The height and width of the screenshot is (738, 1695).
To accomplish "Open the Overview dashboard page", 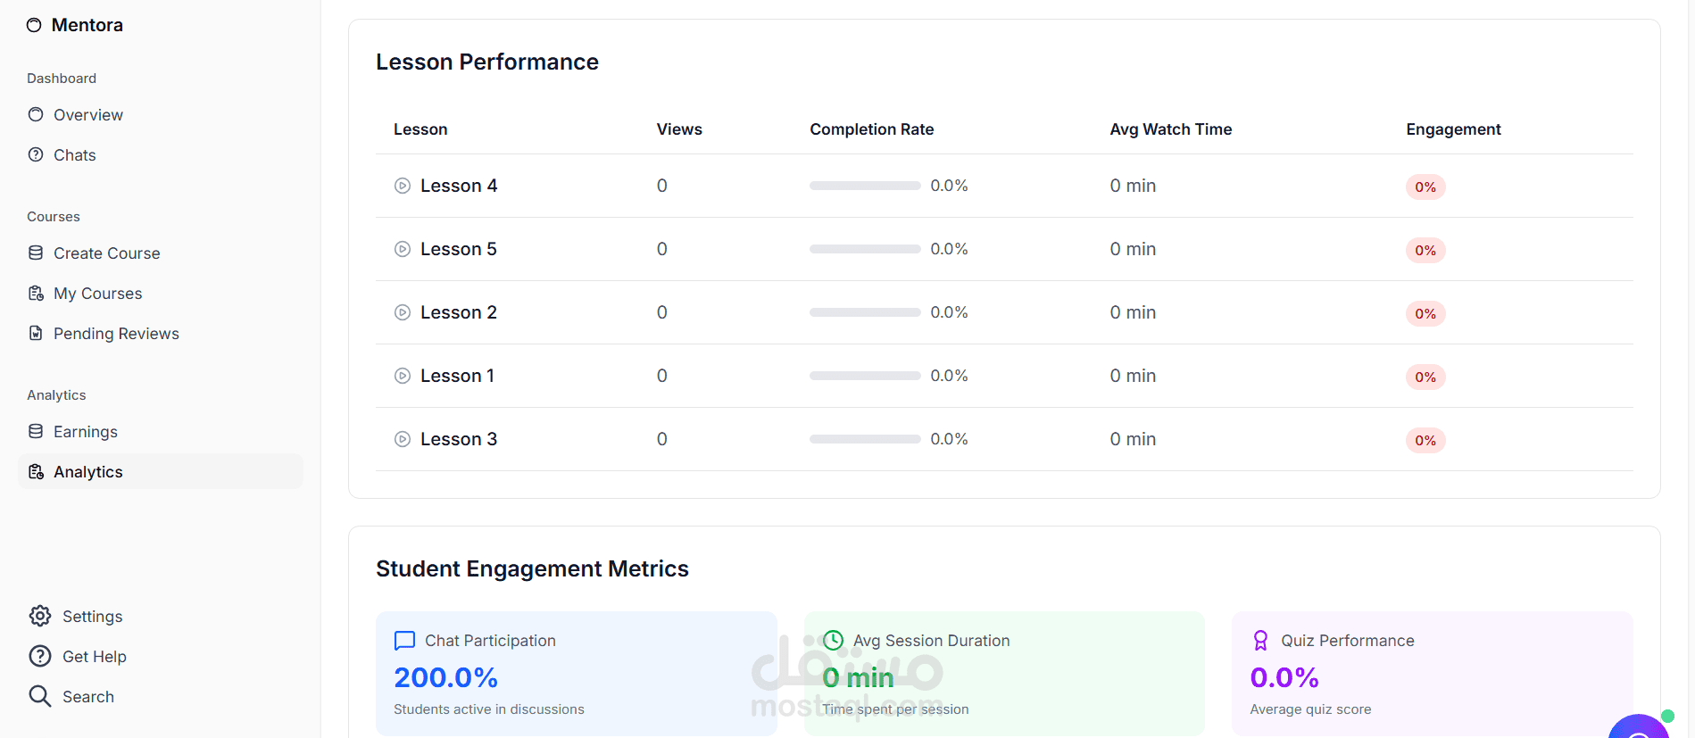I will point(87,115).
